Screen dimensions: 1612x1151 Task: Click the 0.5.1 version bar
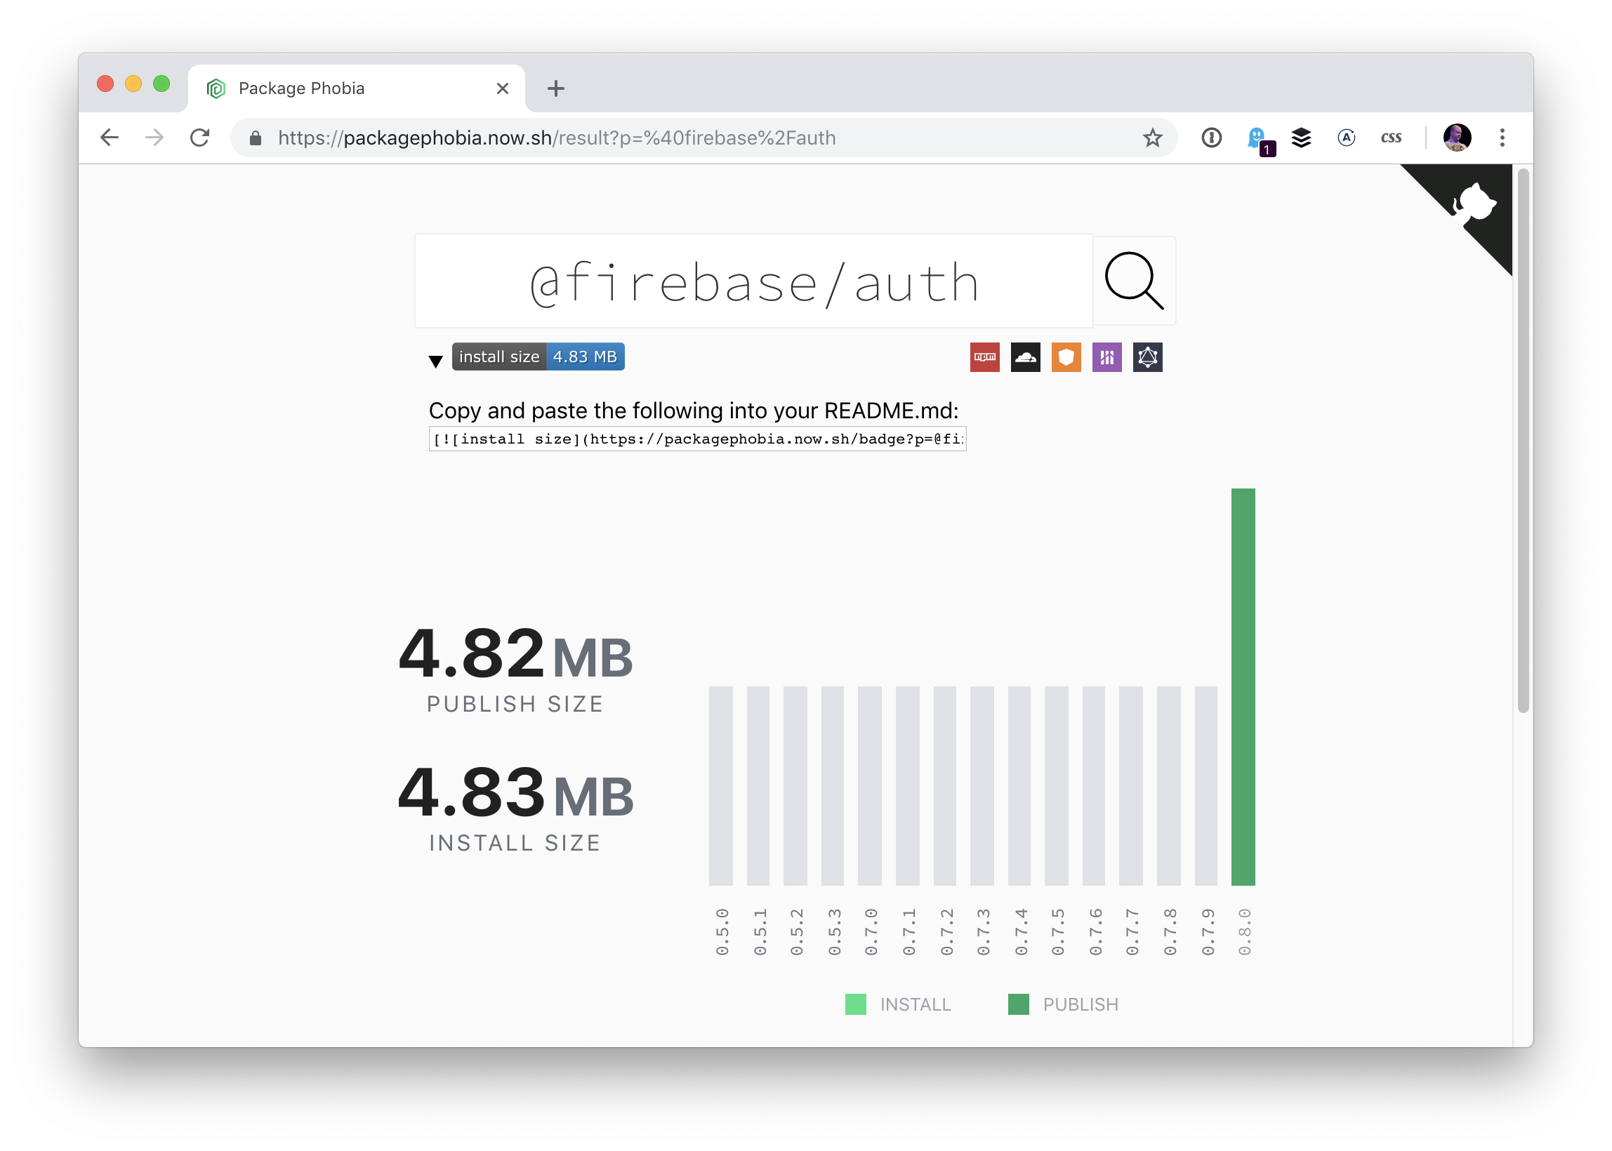pos(758,785)
